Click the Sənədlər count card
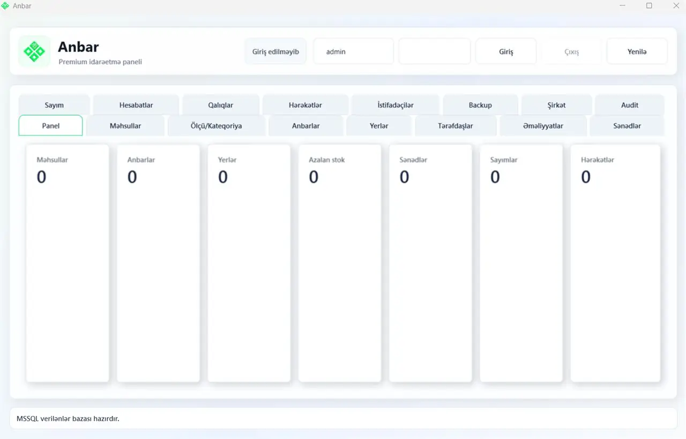 [430, 263]
